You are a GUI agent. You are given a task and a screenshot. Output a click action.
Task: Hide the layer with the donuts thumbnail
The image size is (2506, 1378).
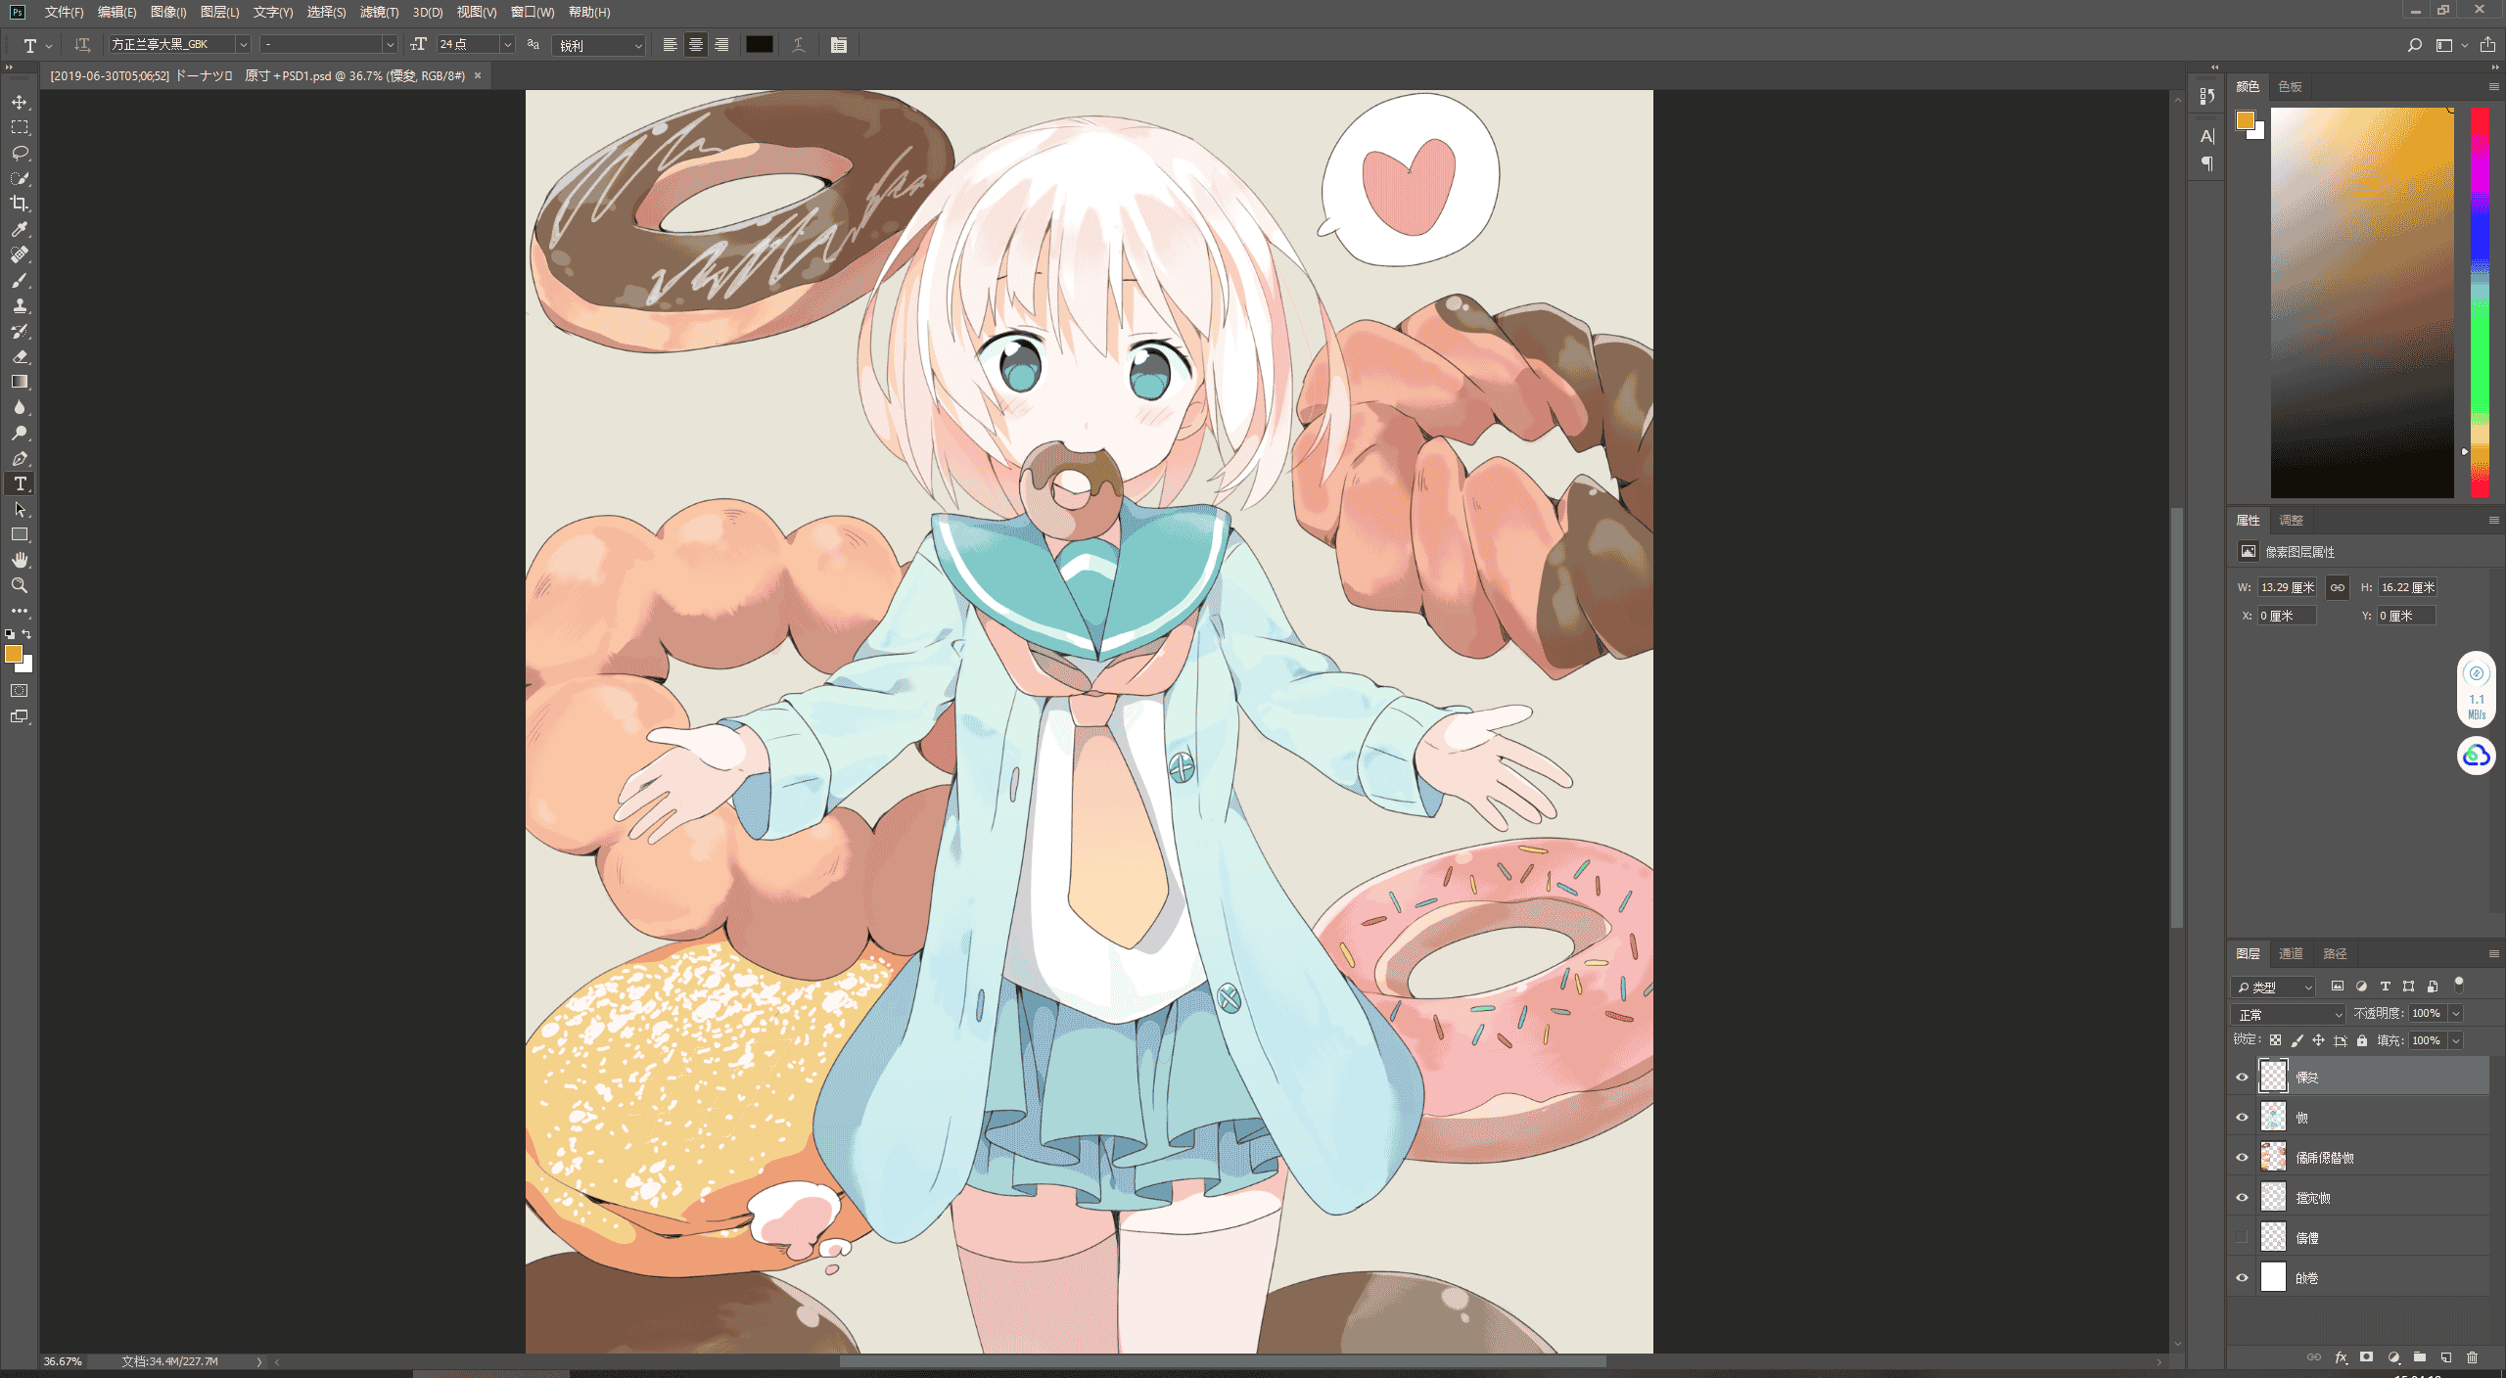(2242, 1157)
